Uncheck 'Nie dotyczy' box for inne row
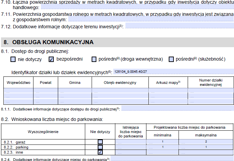Viewport: 234px width, 161px height. (x=100, y=152)
